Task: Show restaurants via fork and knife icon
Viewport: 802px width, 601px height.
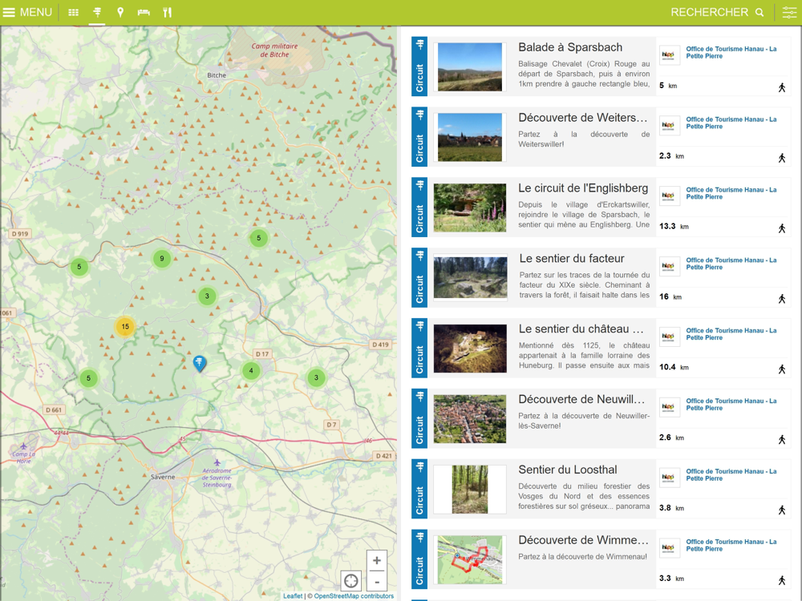Action: click(168, 12)
